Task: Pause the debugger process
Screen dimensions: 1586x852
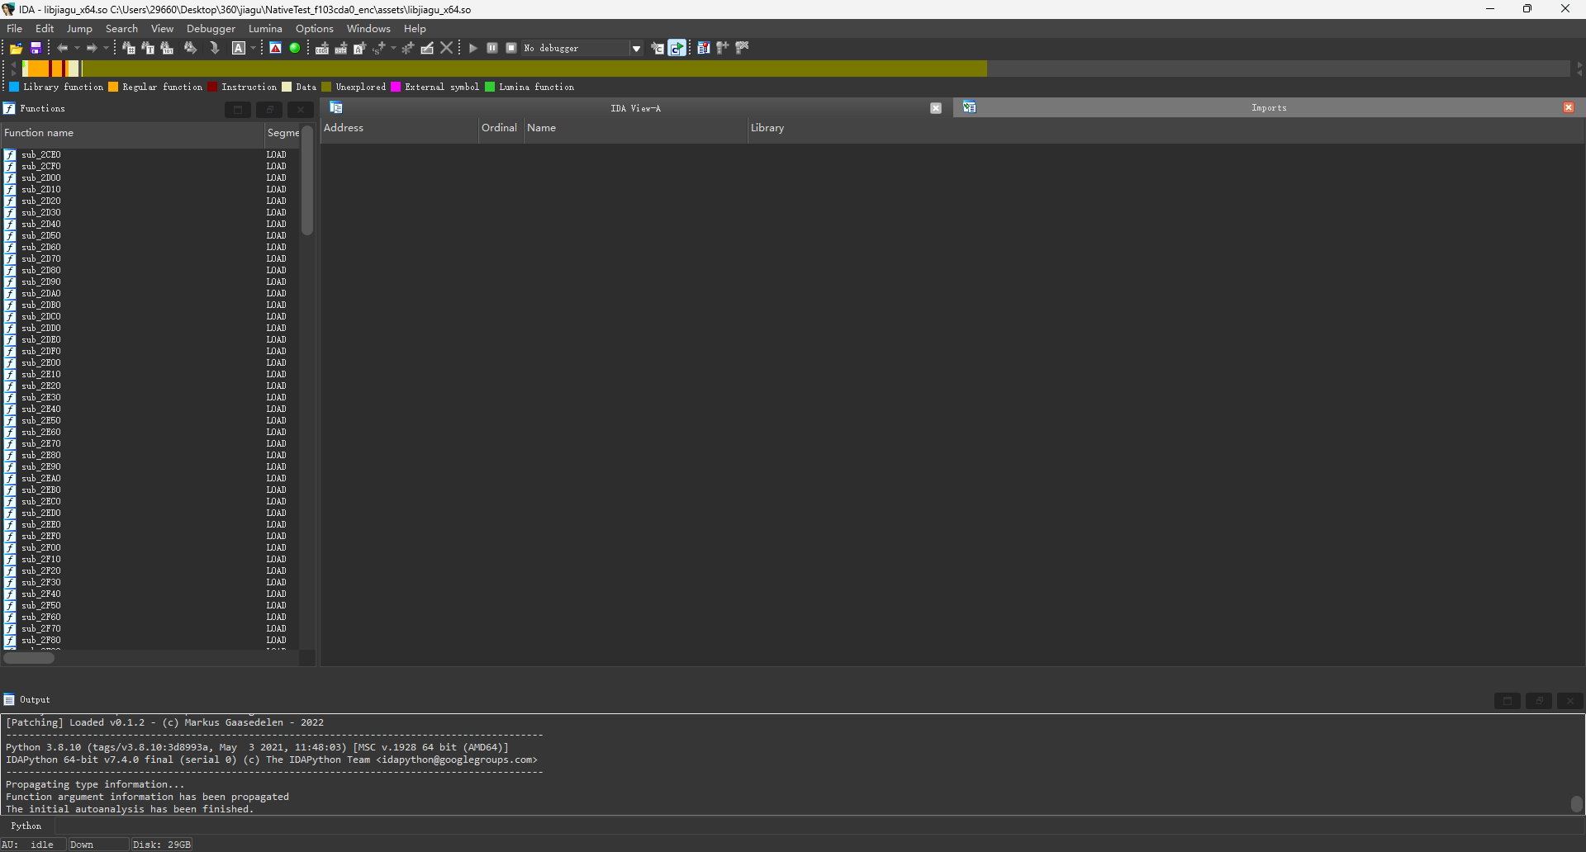Action: pyautogui.click(x=492, y=48)
